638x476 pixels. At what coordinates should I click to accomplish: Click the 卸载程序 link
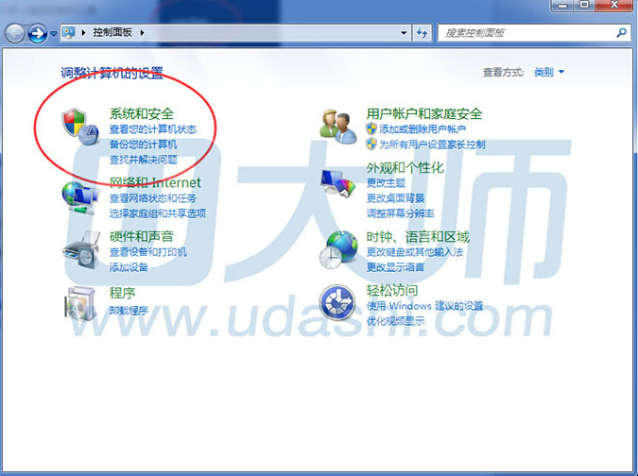pyautogui.click(x=129, y=310)
